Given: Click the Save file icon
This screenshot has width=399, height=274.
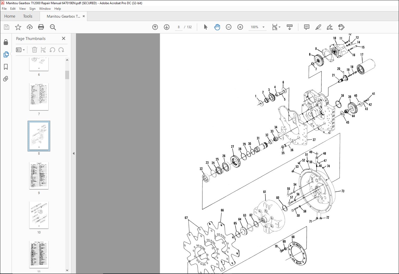Looking at the screenshot, I should click(x=7, y=27).
